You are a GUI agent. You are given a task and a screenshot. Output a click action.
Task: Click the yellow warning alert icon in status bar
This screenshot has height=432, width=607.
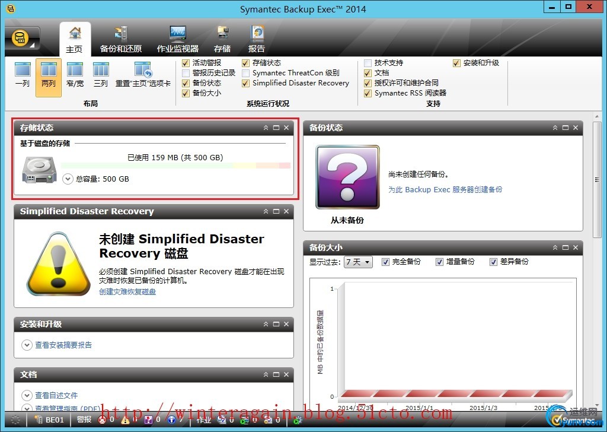click(x=126, y=420)
